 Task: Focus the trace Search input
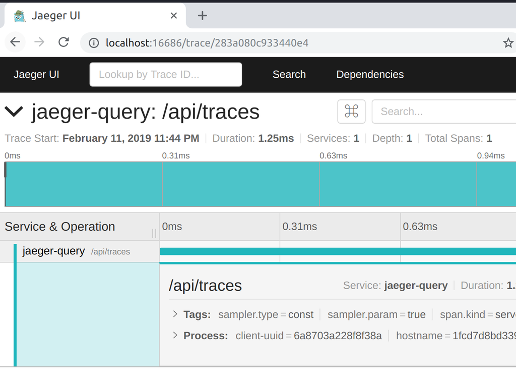(x=444, y=112)
